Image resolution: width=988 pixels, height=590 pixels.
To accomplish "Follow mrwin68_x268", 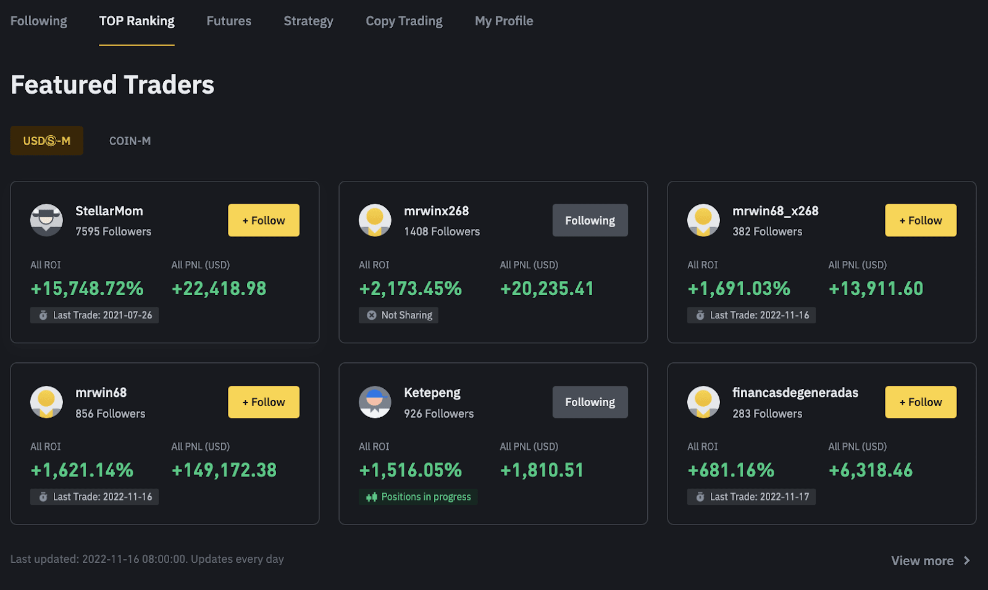I will [x=920, y=220].
